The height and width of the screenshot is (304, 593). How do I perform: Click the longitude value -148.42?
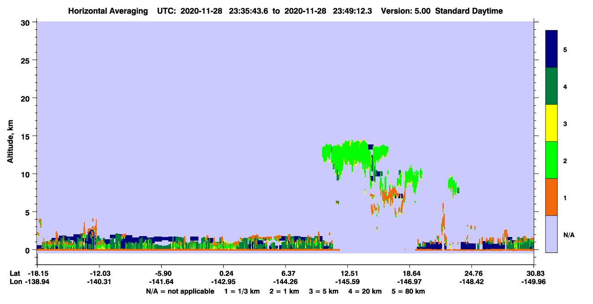tap(472, 282)
